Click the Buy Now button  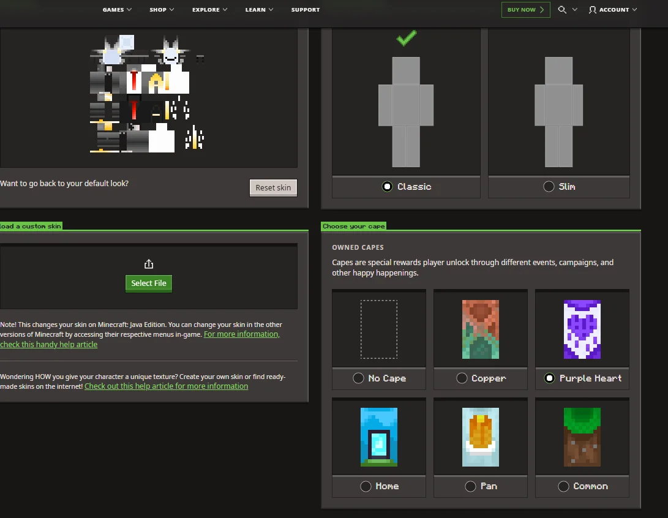click(526, 9)
